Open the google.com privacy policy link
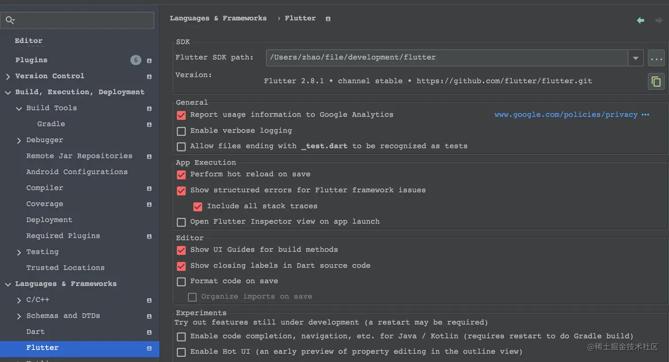 click(x=566, y=115)
